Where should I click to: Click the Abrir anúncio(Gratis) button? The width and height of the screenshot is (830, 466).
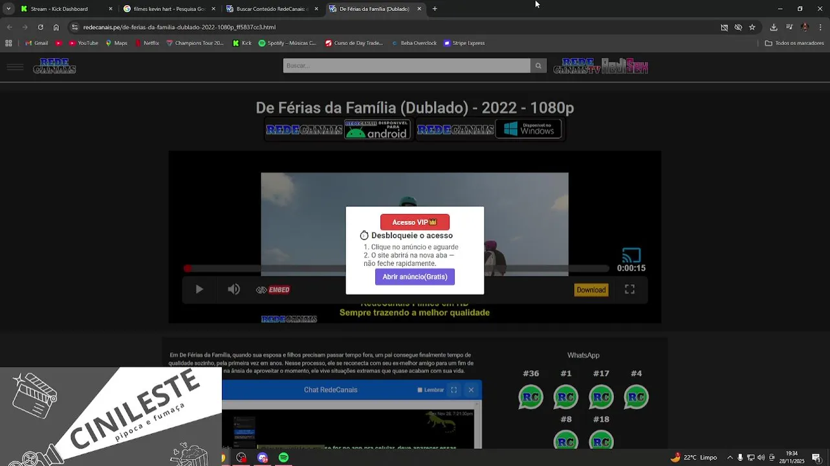click(x=415, y=276)
